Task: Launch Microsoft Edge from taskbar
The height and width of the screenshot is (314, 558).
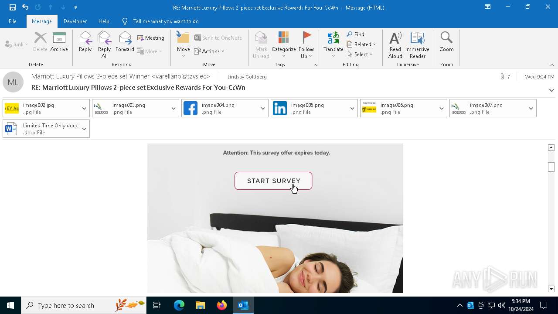Action: pos(179,305)
